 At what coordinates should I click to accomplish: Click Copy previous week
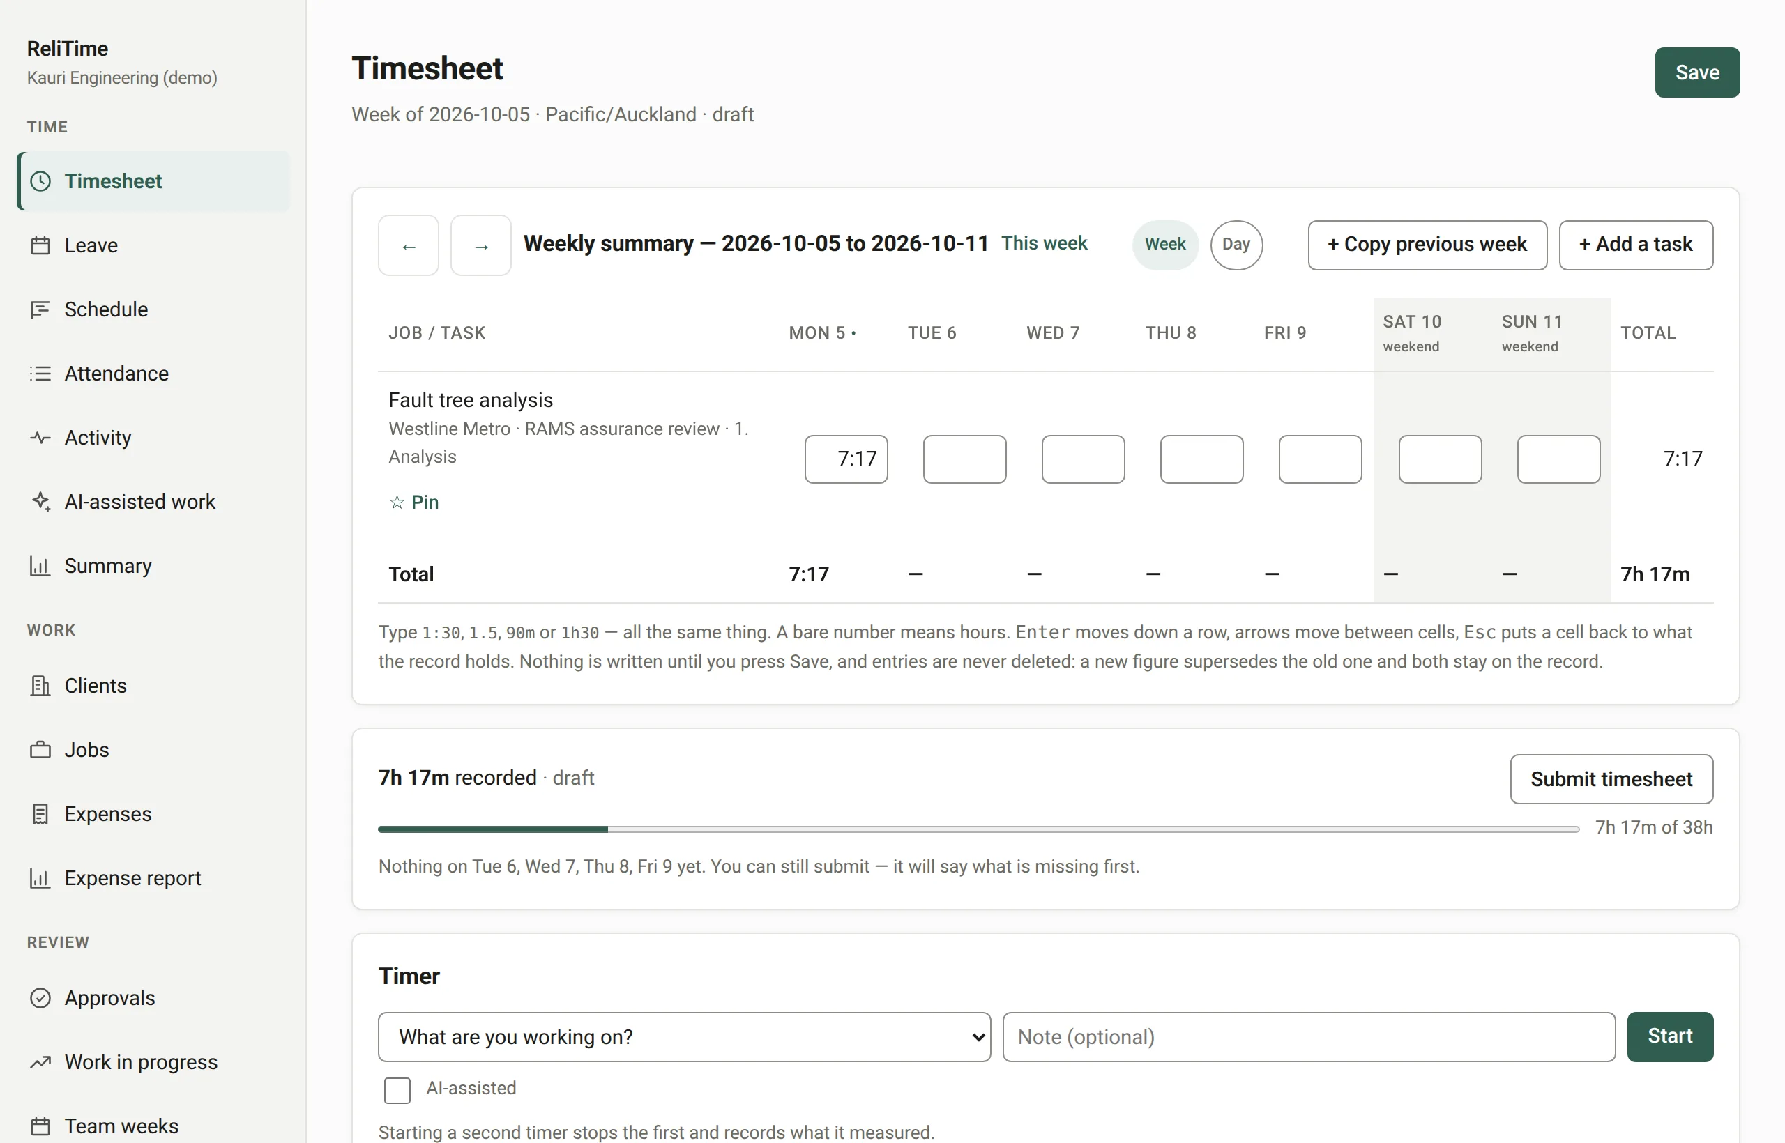coord(1427,245)
